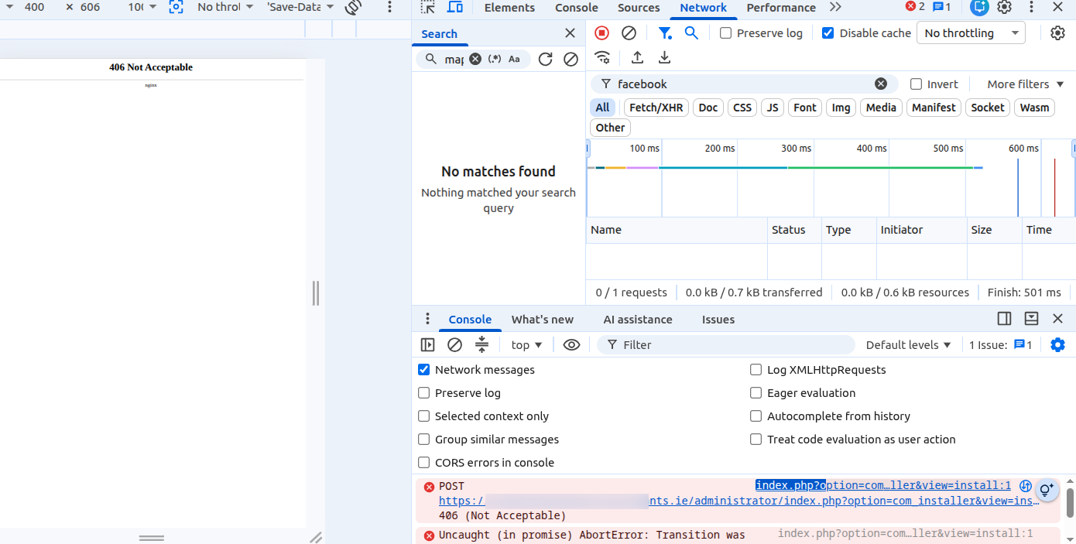Viewport: 1076px width, 544px height.
Task: Check Preserve log in console settings
Action: 423,393
